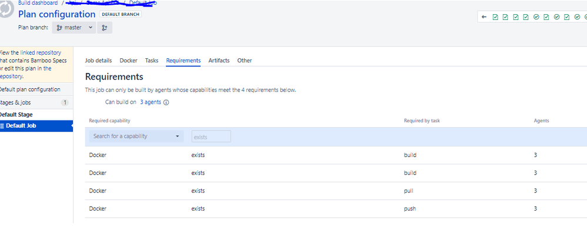Click Docker in the pull task row
587x230 pixels.
(98, 191)
